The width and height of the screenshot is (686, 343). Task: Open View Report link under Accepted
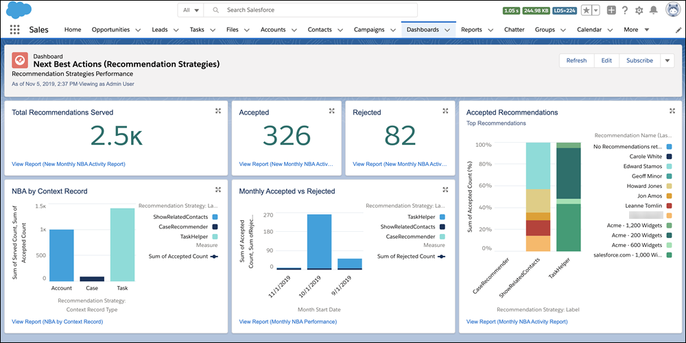click(x=286, y=164)
